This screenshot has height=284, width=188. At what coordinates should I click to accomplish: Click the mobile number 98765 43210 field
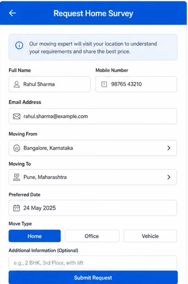pyautogui.click(x=136, y=84)
